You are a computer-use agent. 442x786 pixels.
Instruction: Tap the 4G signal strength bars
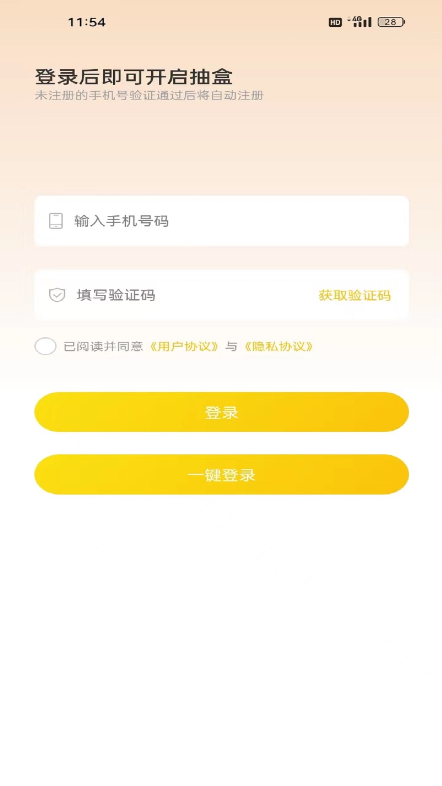click(363, 22)
